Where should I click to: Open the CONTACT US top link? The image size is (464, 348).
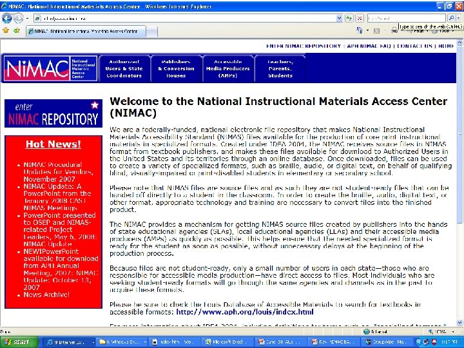click(x=414, y=46)
